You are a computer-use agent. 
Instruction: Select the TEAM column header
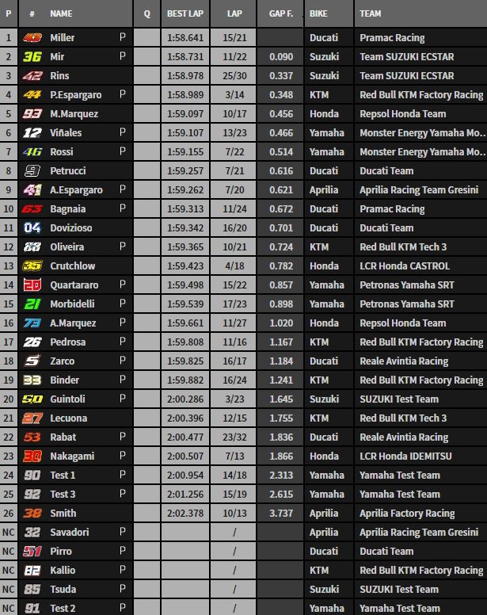pos(371,13)
